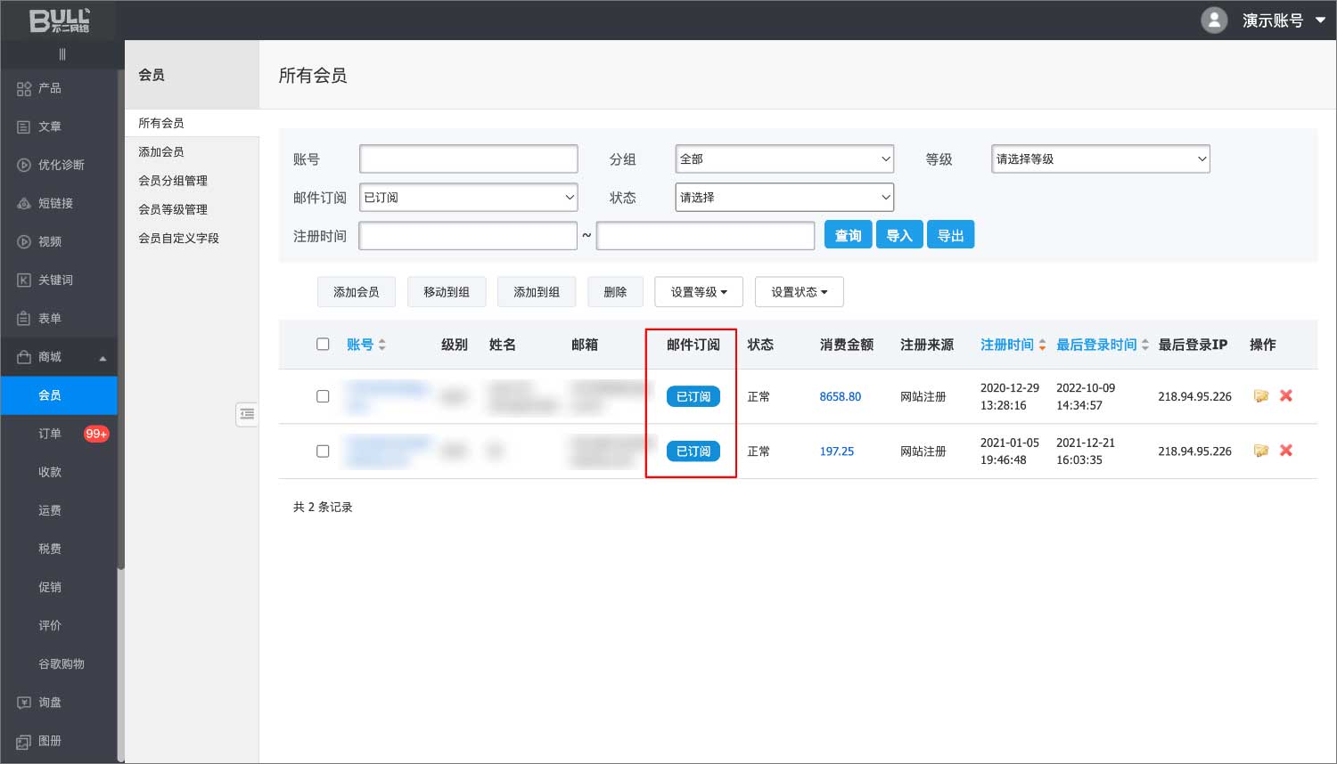
Task: Open 订单 in the mall sidebar menu
Action: 50,434
